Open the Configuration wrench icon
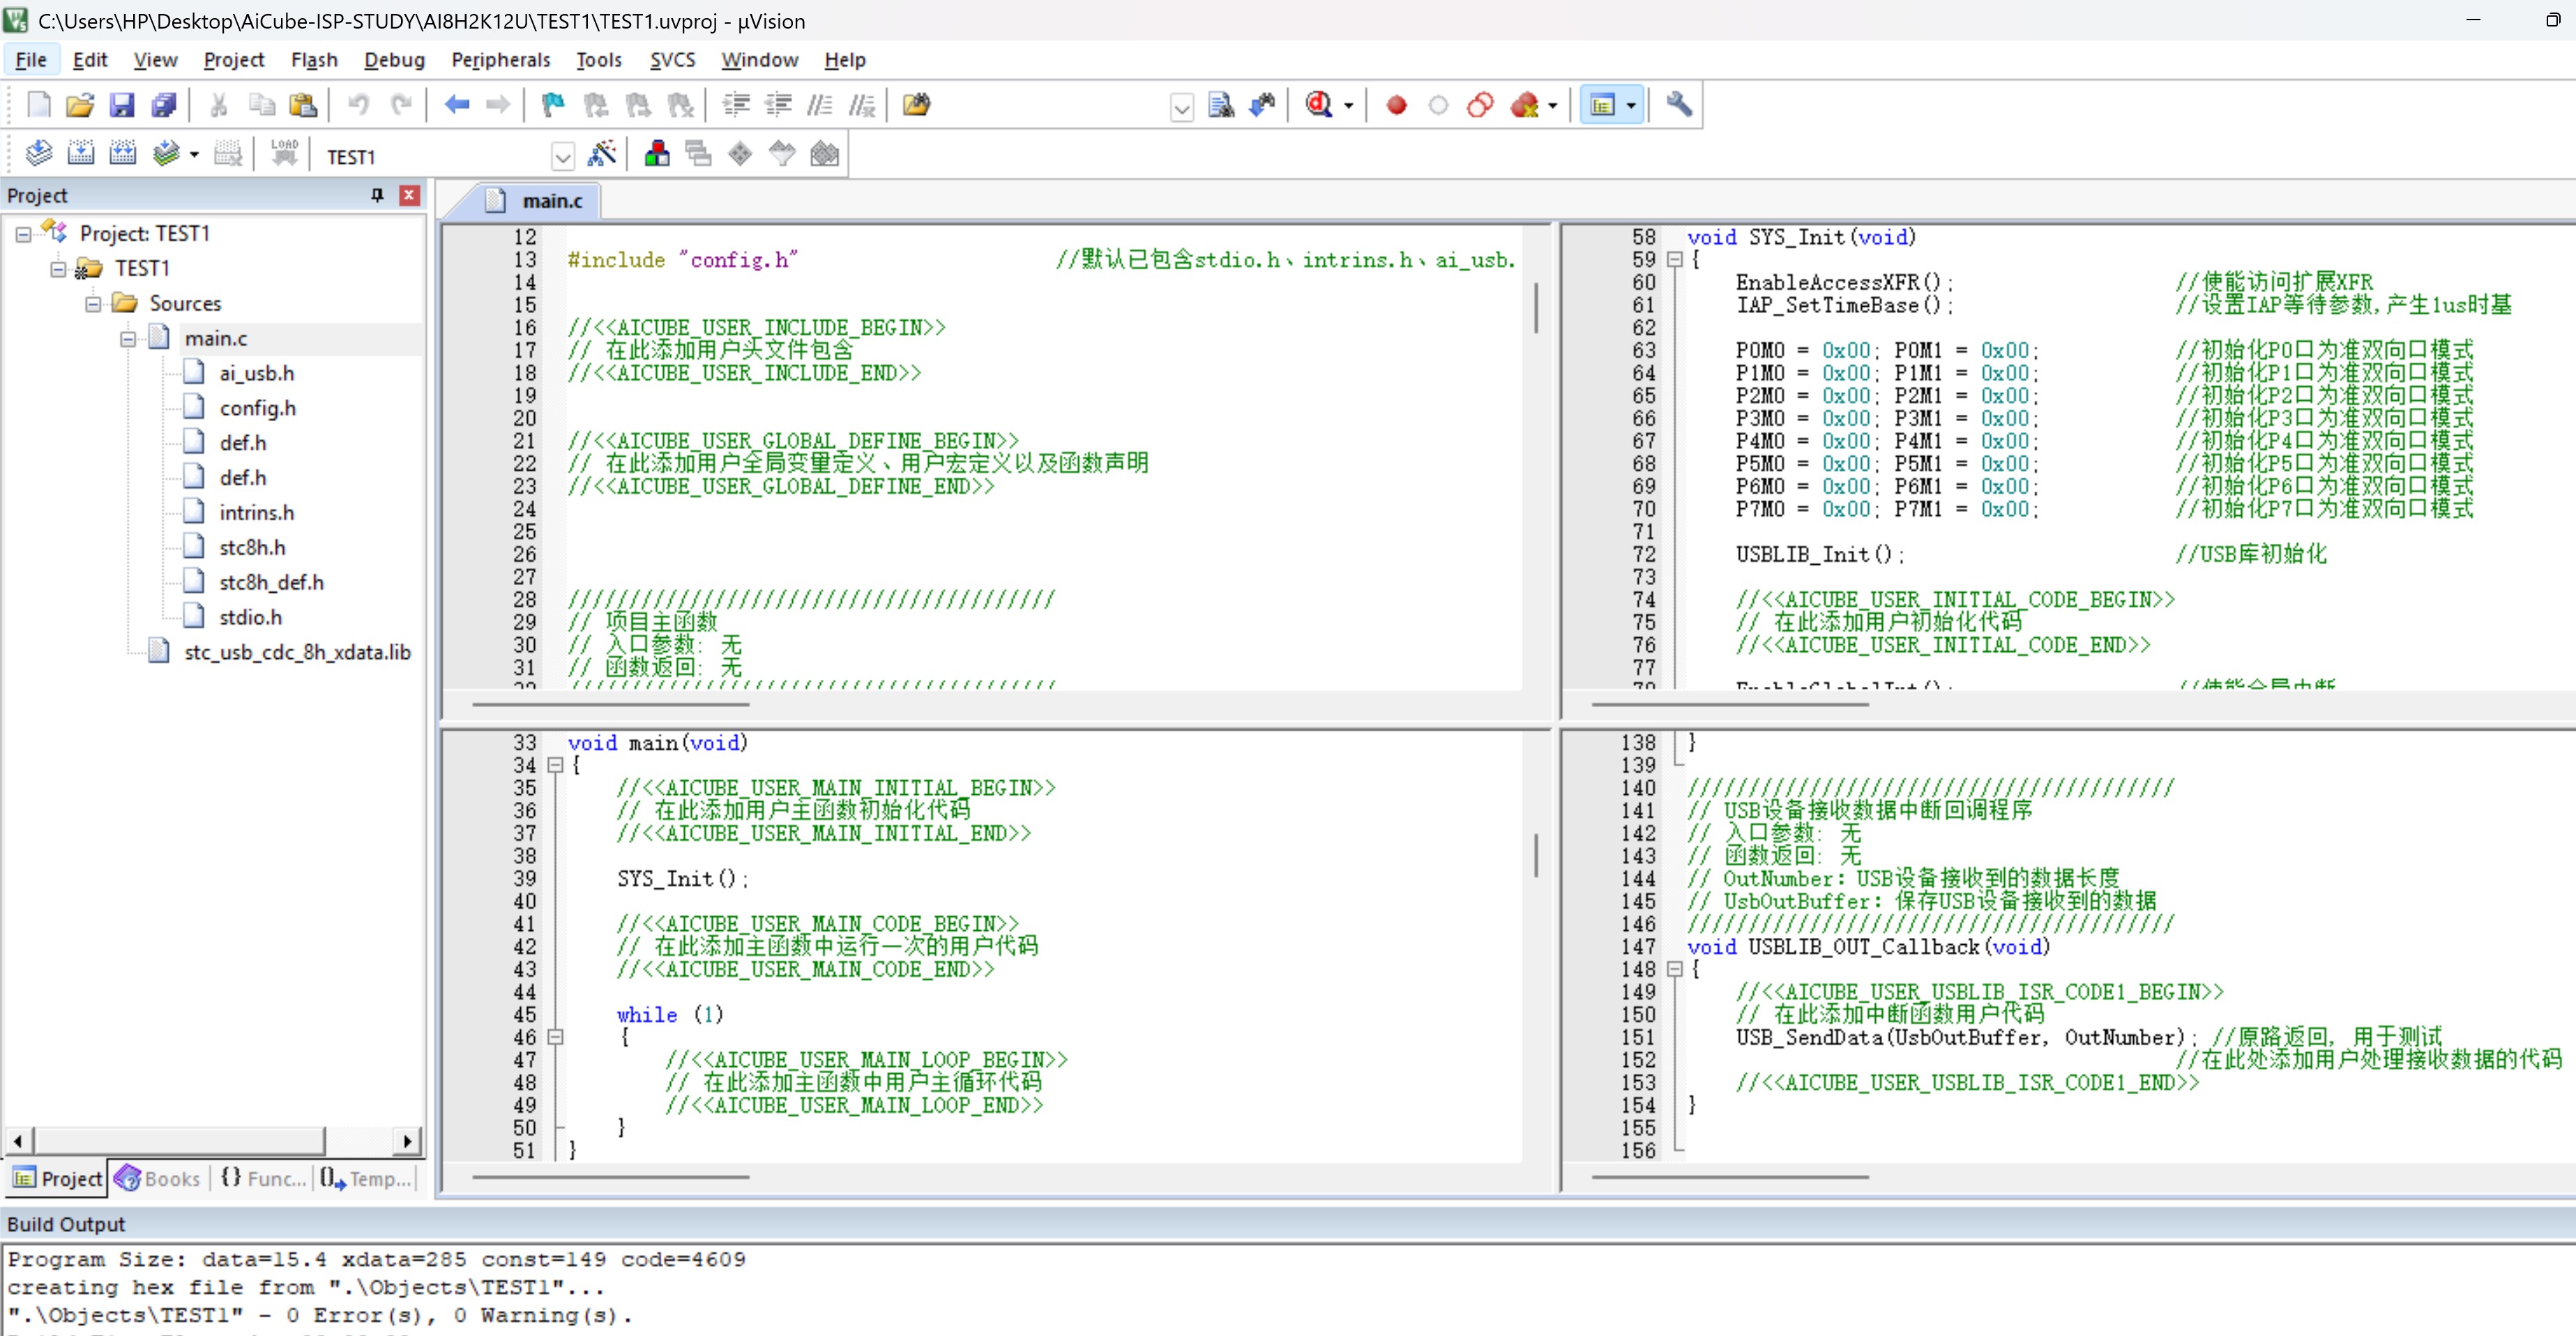This screenshot has width=2576, height=1336. (1679, 105)
